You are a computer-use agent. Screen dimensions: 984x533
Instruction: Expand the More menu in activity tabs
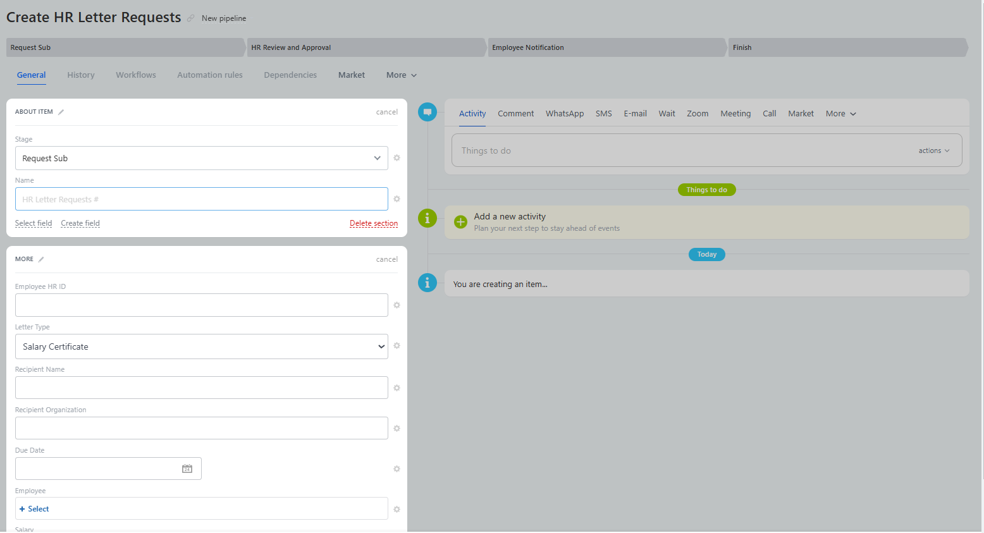click(840, 114)
